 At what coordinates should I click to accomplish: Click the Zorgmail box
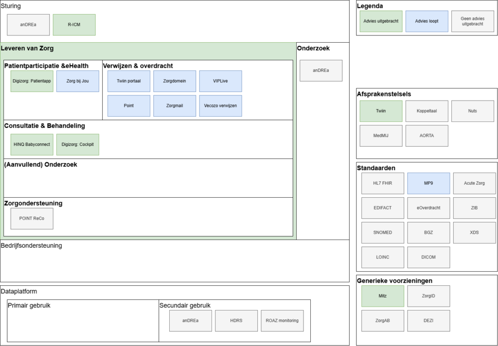(175, 106)
